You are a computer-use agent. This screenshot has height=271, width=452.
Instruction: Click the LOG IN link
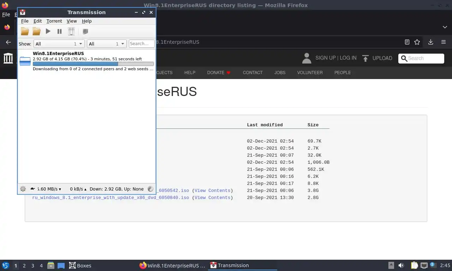[348, 58]
